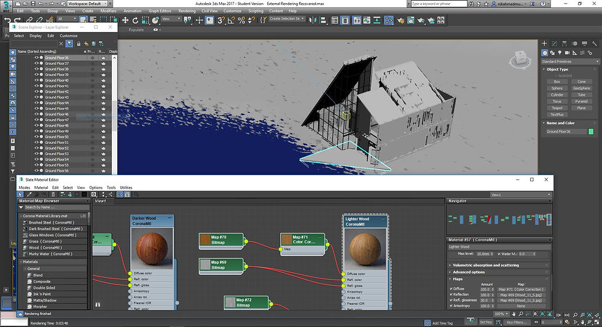Image resolution: width=602 pixels, height=327 pixels.
Task: Toggle the Percent Snap tool
Action: tap(241, 20)
